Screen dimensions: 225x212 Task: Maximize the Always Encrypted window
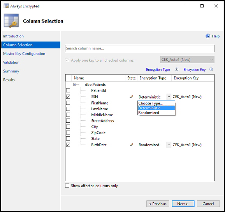click(x=202, y=6)
